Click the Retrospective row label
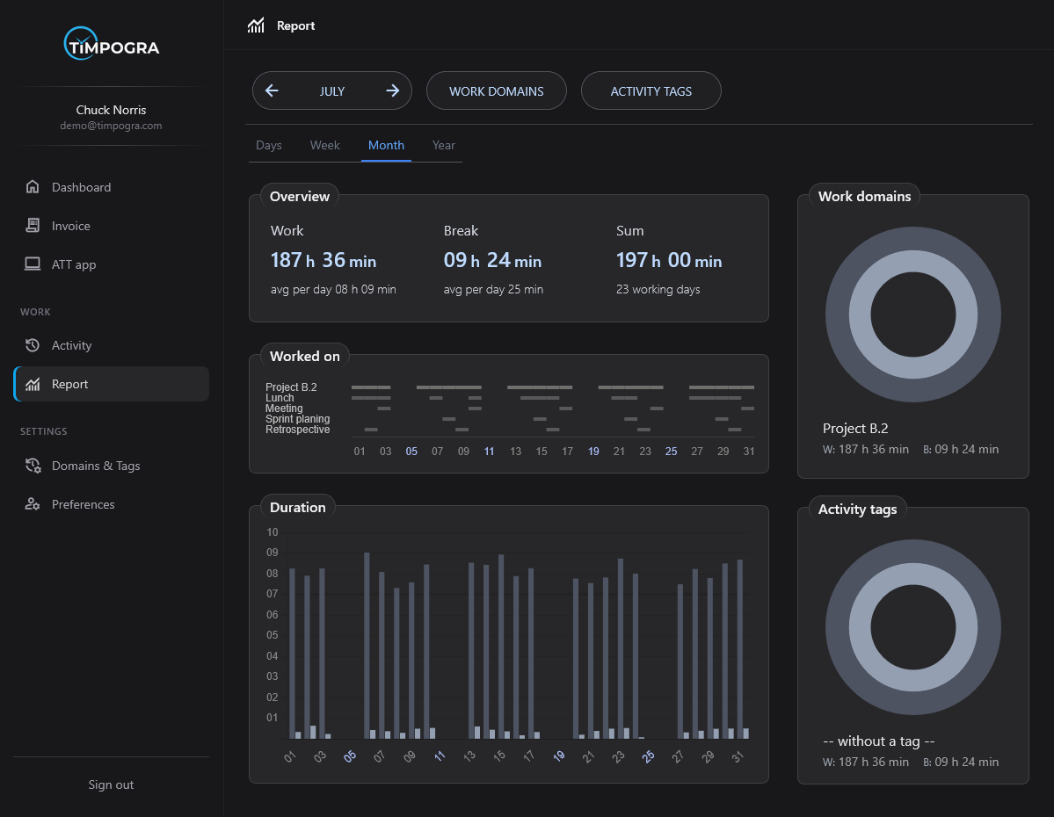Viewport: 1054px width, 817px height. tap(297, 430)
